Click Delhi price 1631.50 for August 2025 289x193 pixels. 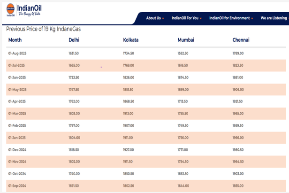pos(74,54)
